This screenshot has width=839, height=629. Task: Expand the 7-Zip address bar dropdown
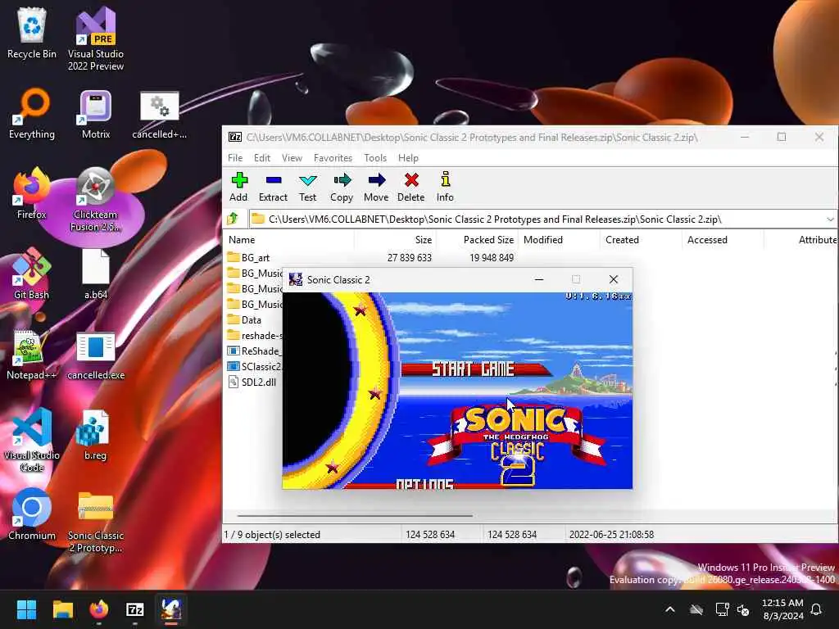click(x=830, y=219)
